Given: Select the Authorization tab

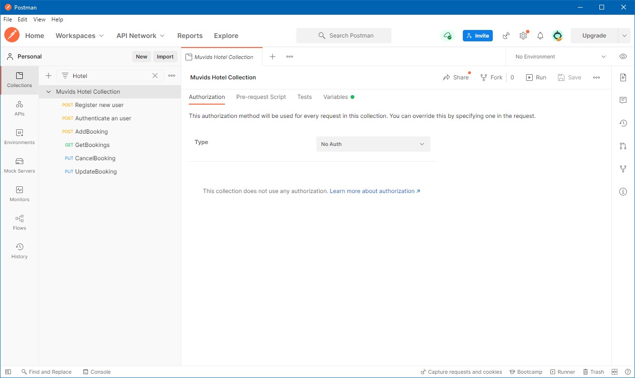Looking at the screenshot, I should coord(207,97).
